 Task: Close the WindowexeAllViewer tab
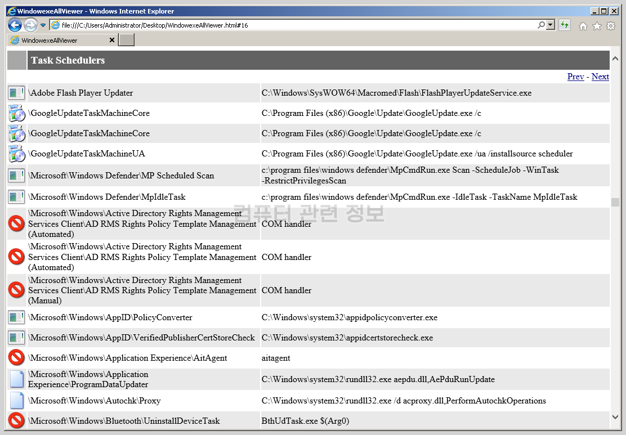pos(112,40)
